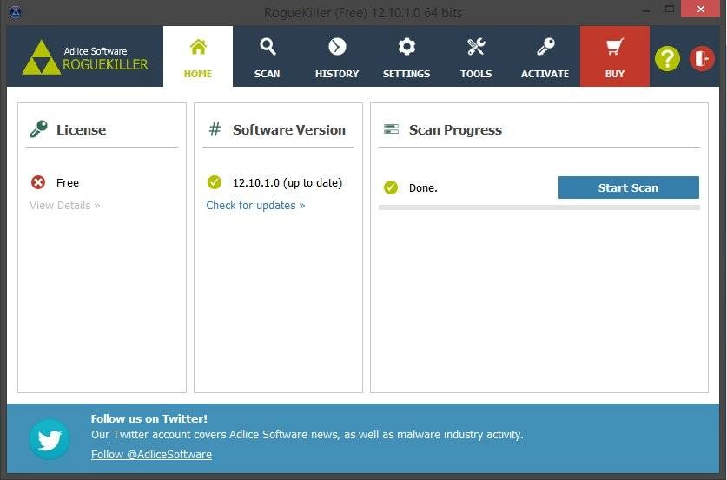
Task: Click the scan progress bar
Action: tap(539, 207)
